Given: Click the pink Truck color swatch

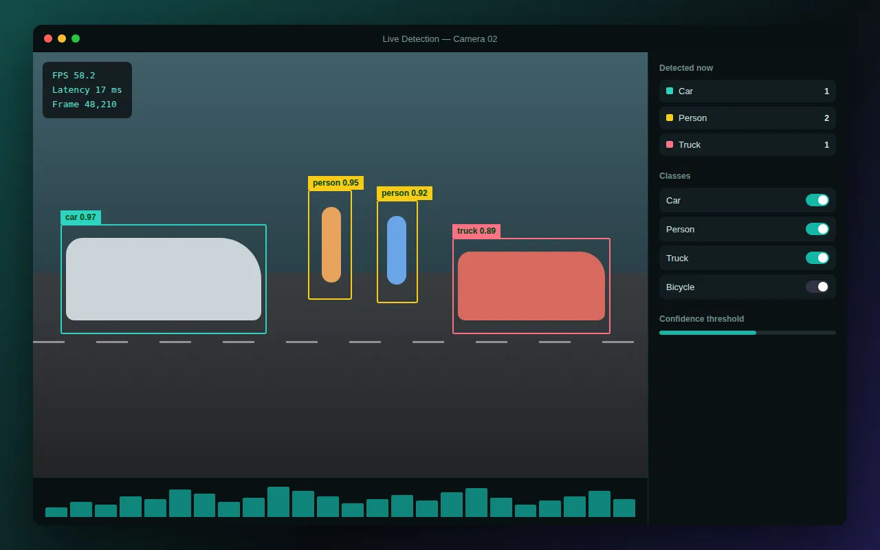Looking at the screenshot, I should point(670,144).
